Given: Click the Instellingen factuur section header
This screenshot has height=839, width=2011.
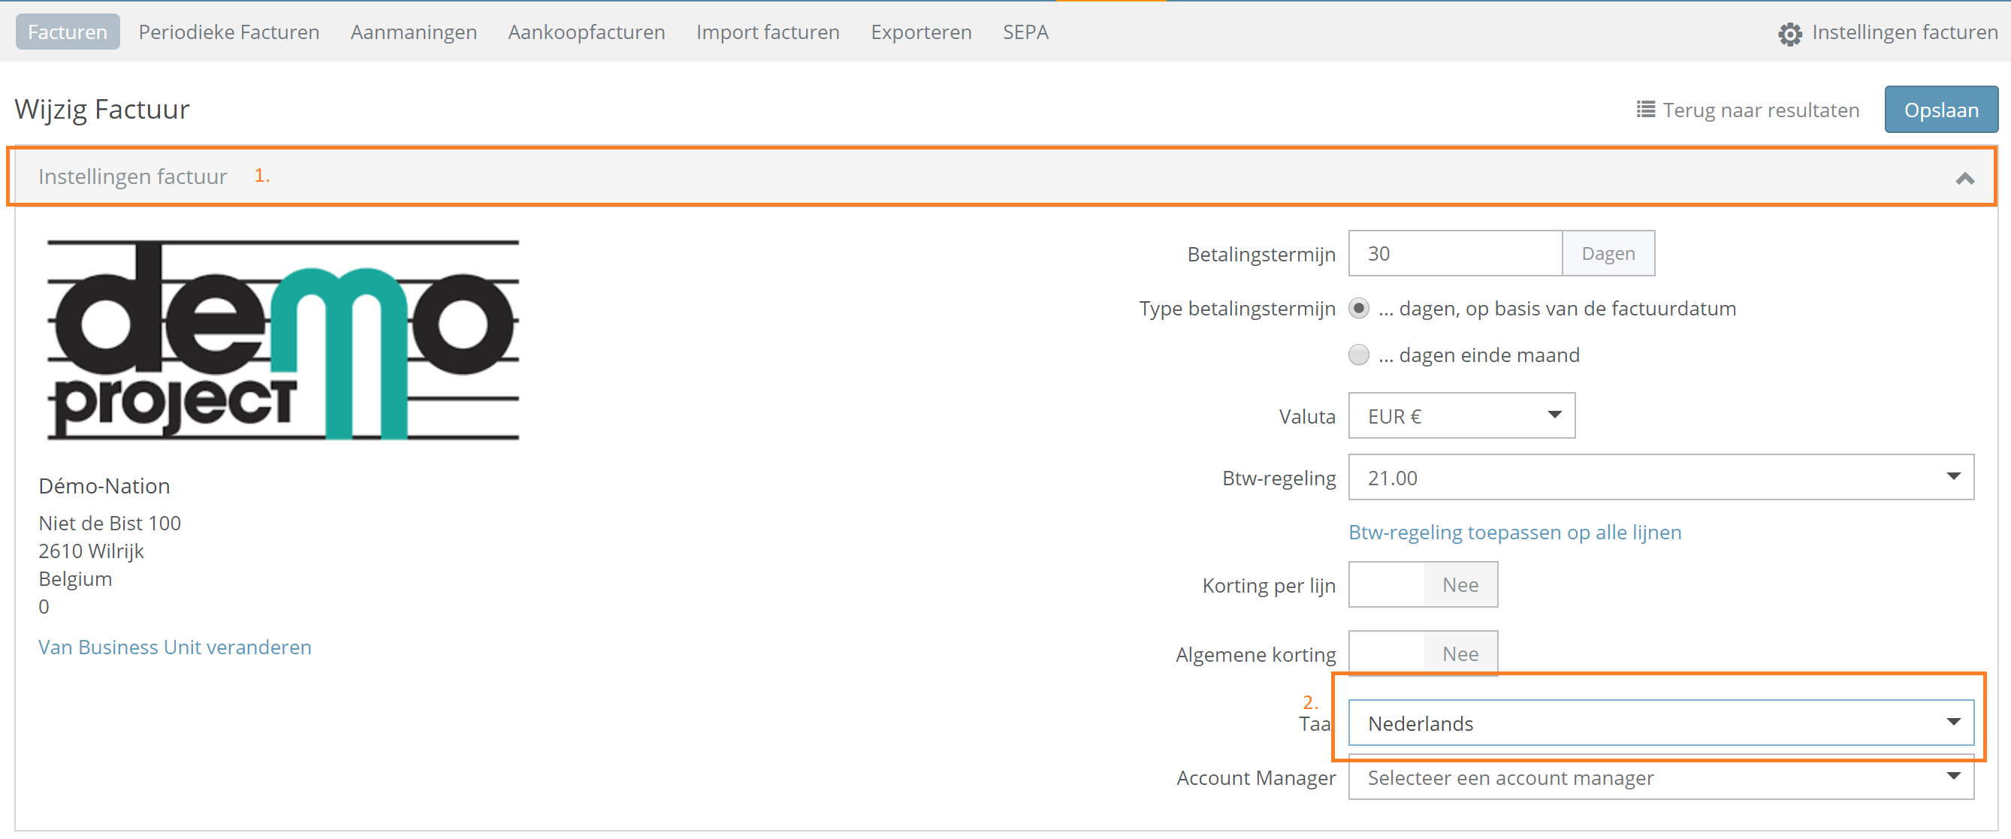Looking at the screenshot, I should coord(1001,177).
